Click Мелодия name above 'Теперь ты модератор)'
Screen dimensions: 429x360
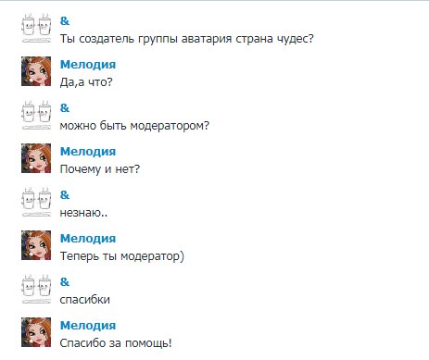[88, 239]
